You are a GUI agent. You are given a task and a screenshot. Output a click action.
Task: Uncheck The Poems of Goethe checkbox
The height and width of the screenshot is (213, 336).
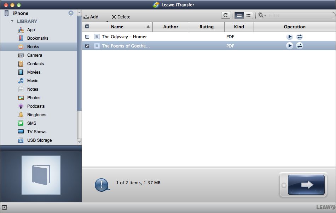coord(87,46)
